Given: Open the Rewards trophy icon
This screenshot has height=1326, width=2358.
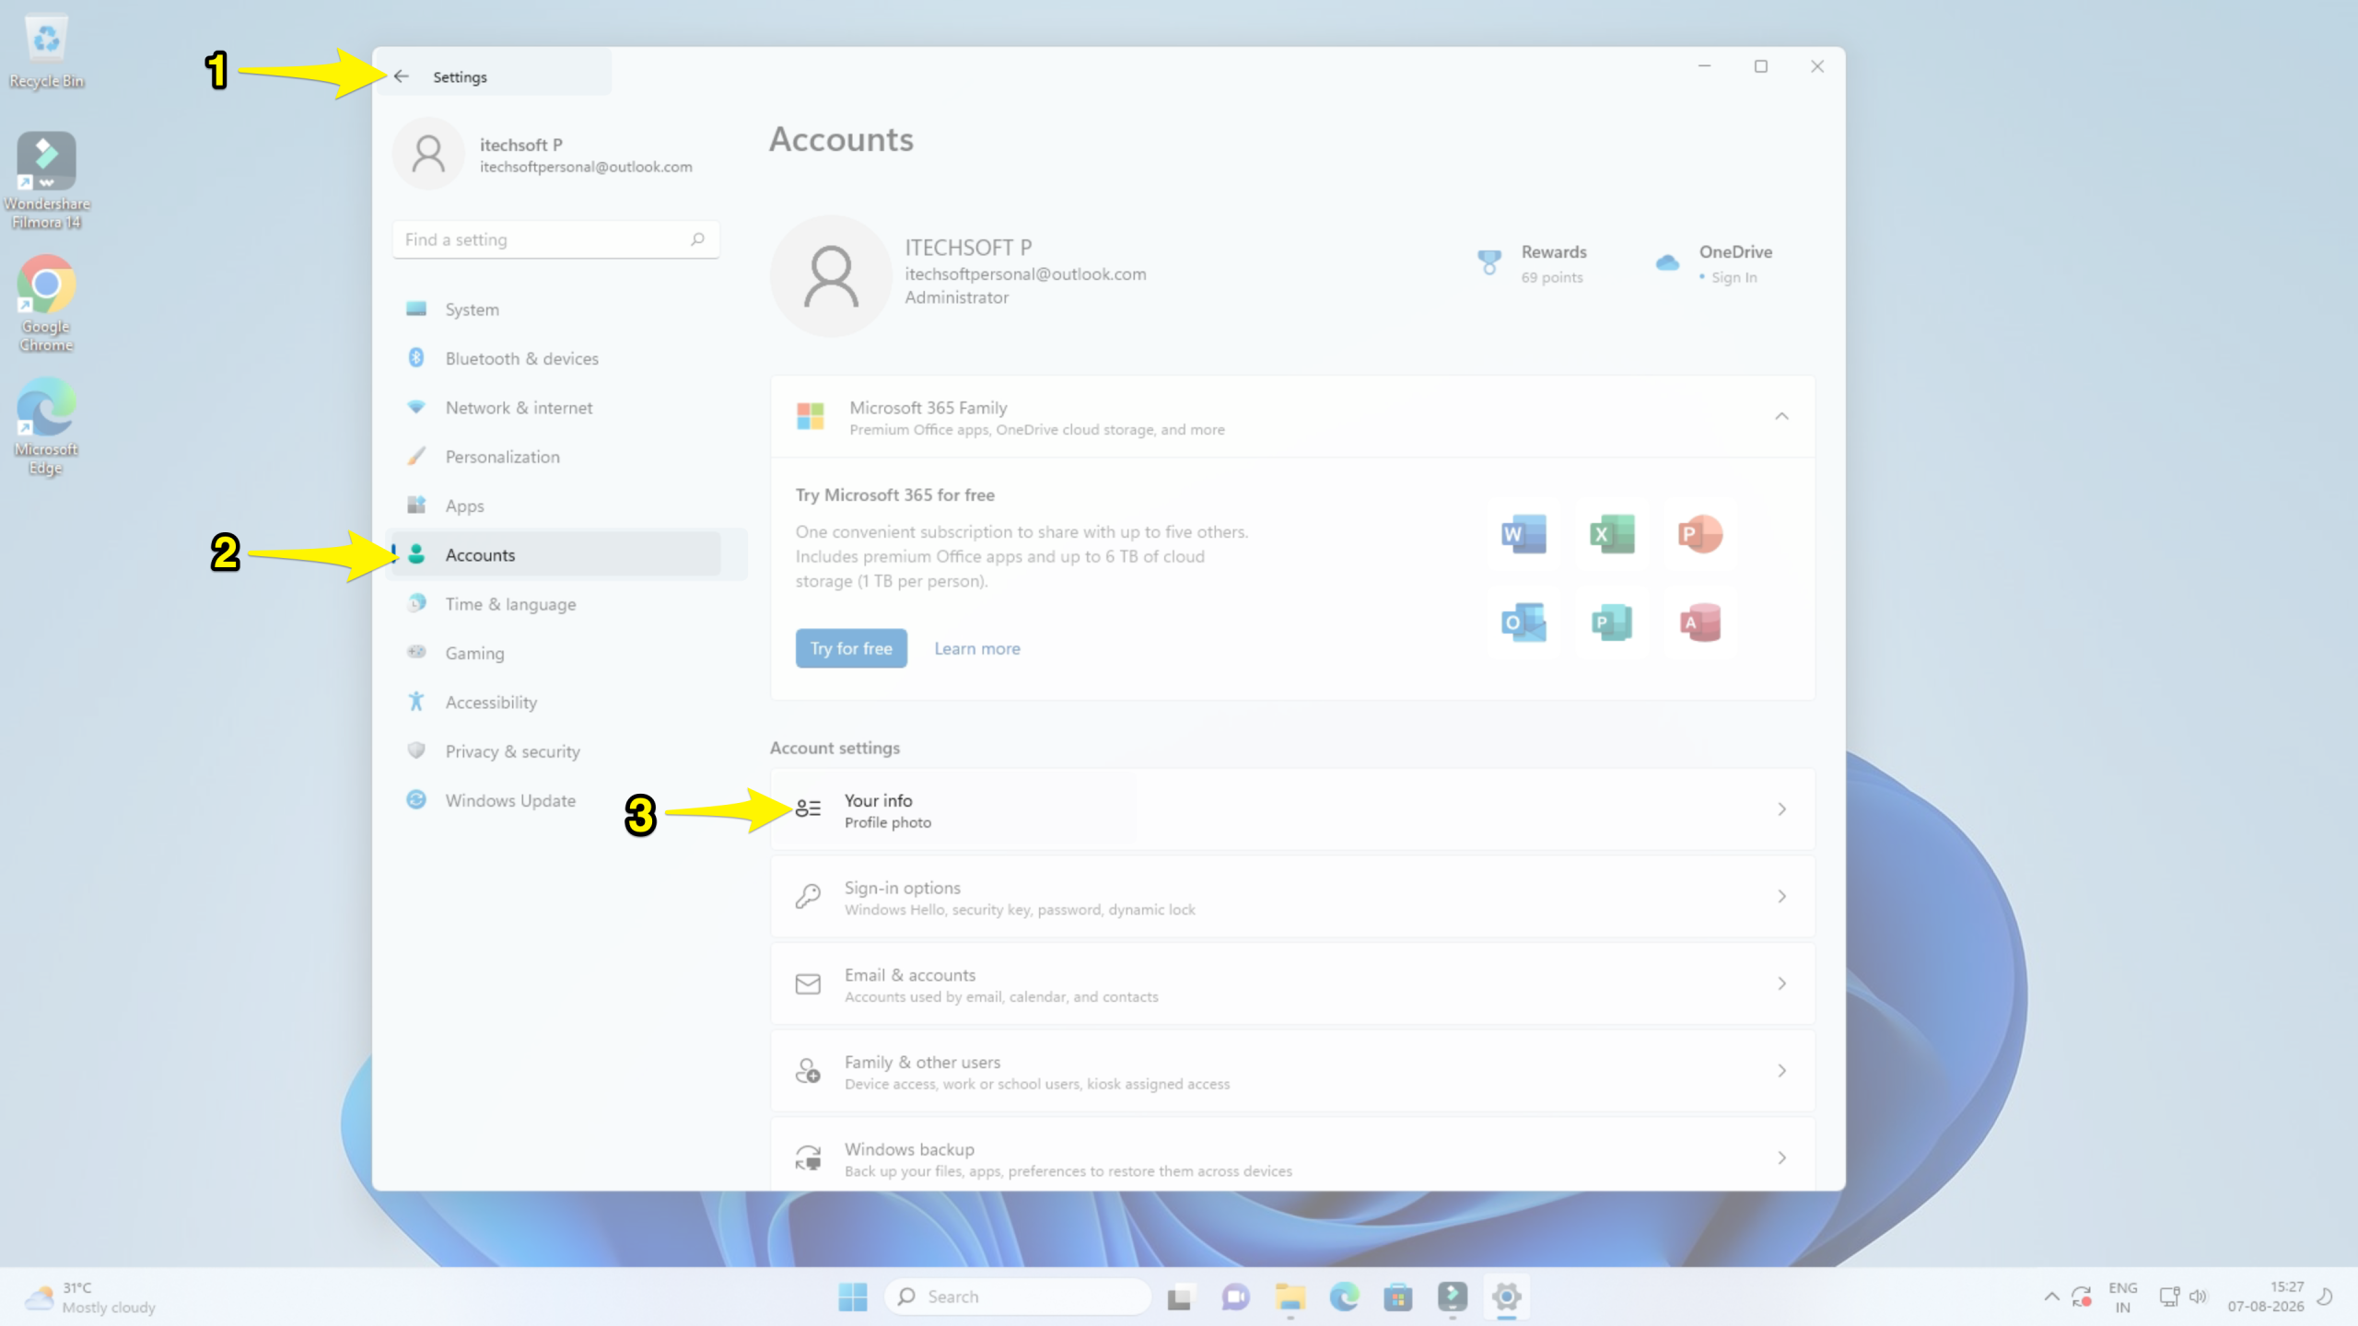Looking at the screenshot, I should [1488, 262].
